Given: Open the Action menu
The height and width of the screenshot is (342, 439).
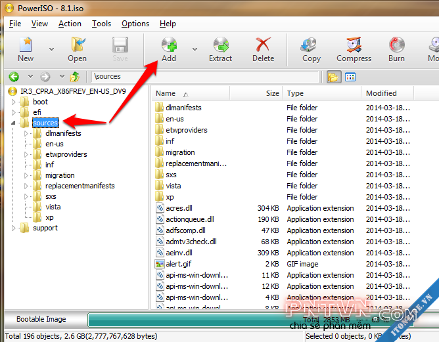Looking at the screenshot, I should point(70,24).
